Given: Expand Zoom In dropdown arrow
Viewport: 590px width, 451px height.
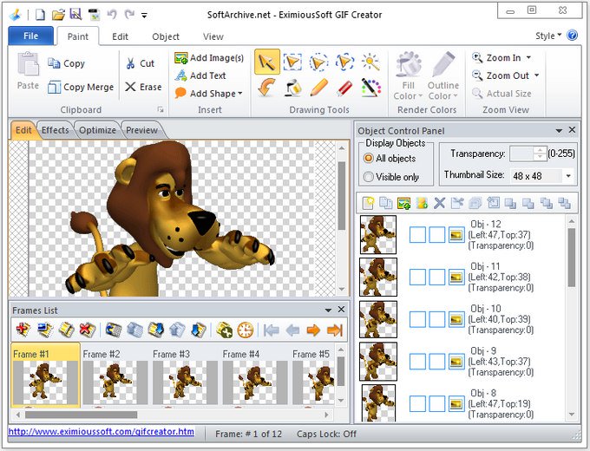Looking at the screenshot, I should click(x=528, y=57).
